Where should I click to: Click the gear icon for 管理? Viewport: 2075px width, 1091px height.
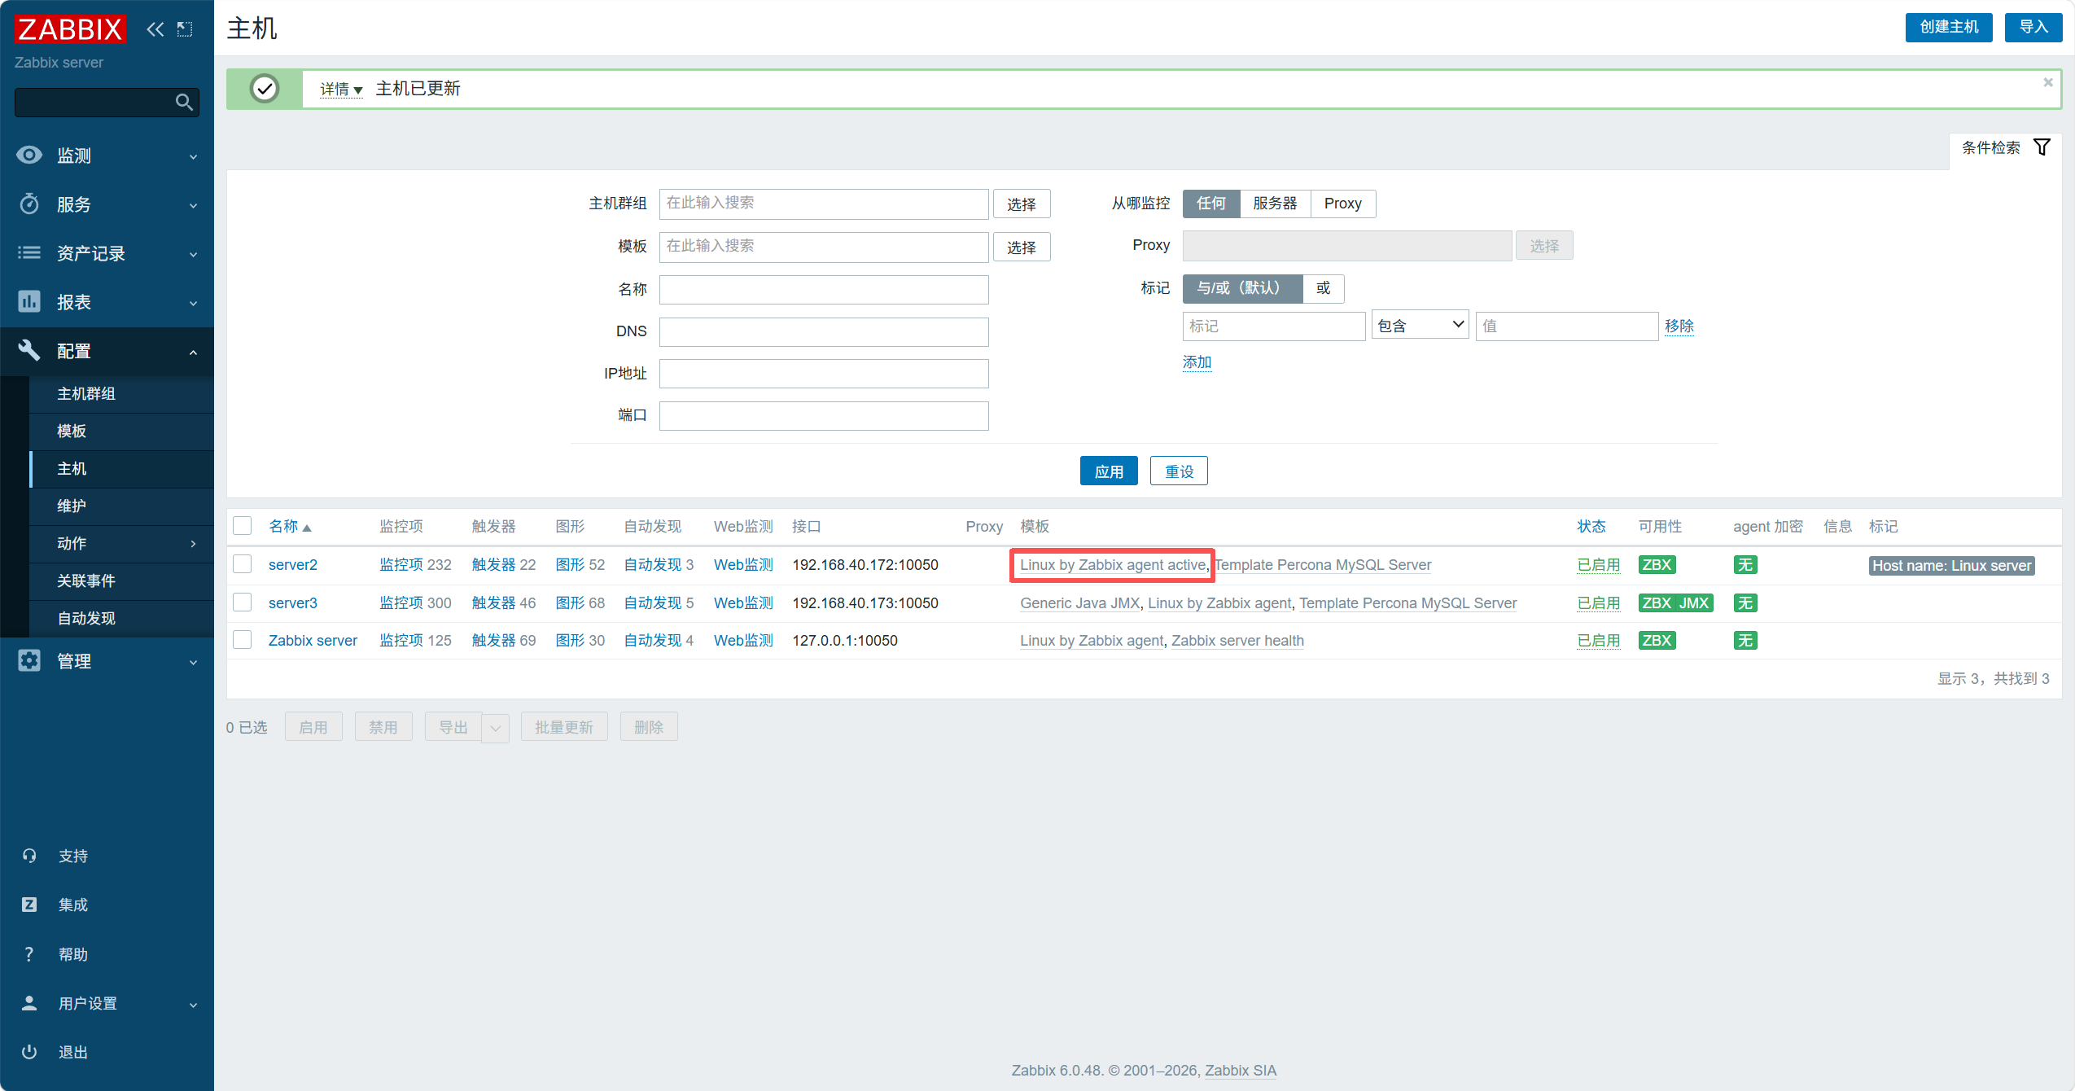(x=29, y=660)
